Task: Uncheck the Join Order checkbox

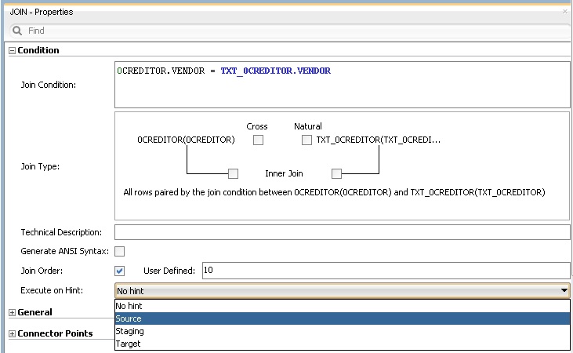Action: 119,271
